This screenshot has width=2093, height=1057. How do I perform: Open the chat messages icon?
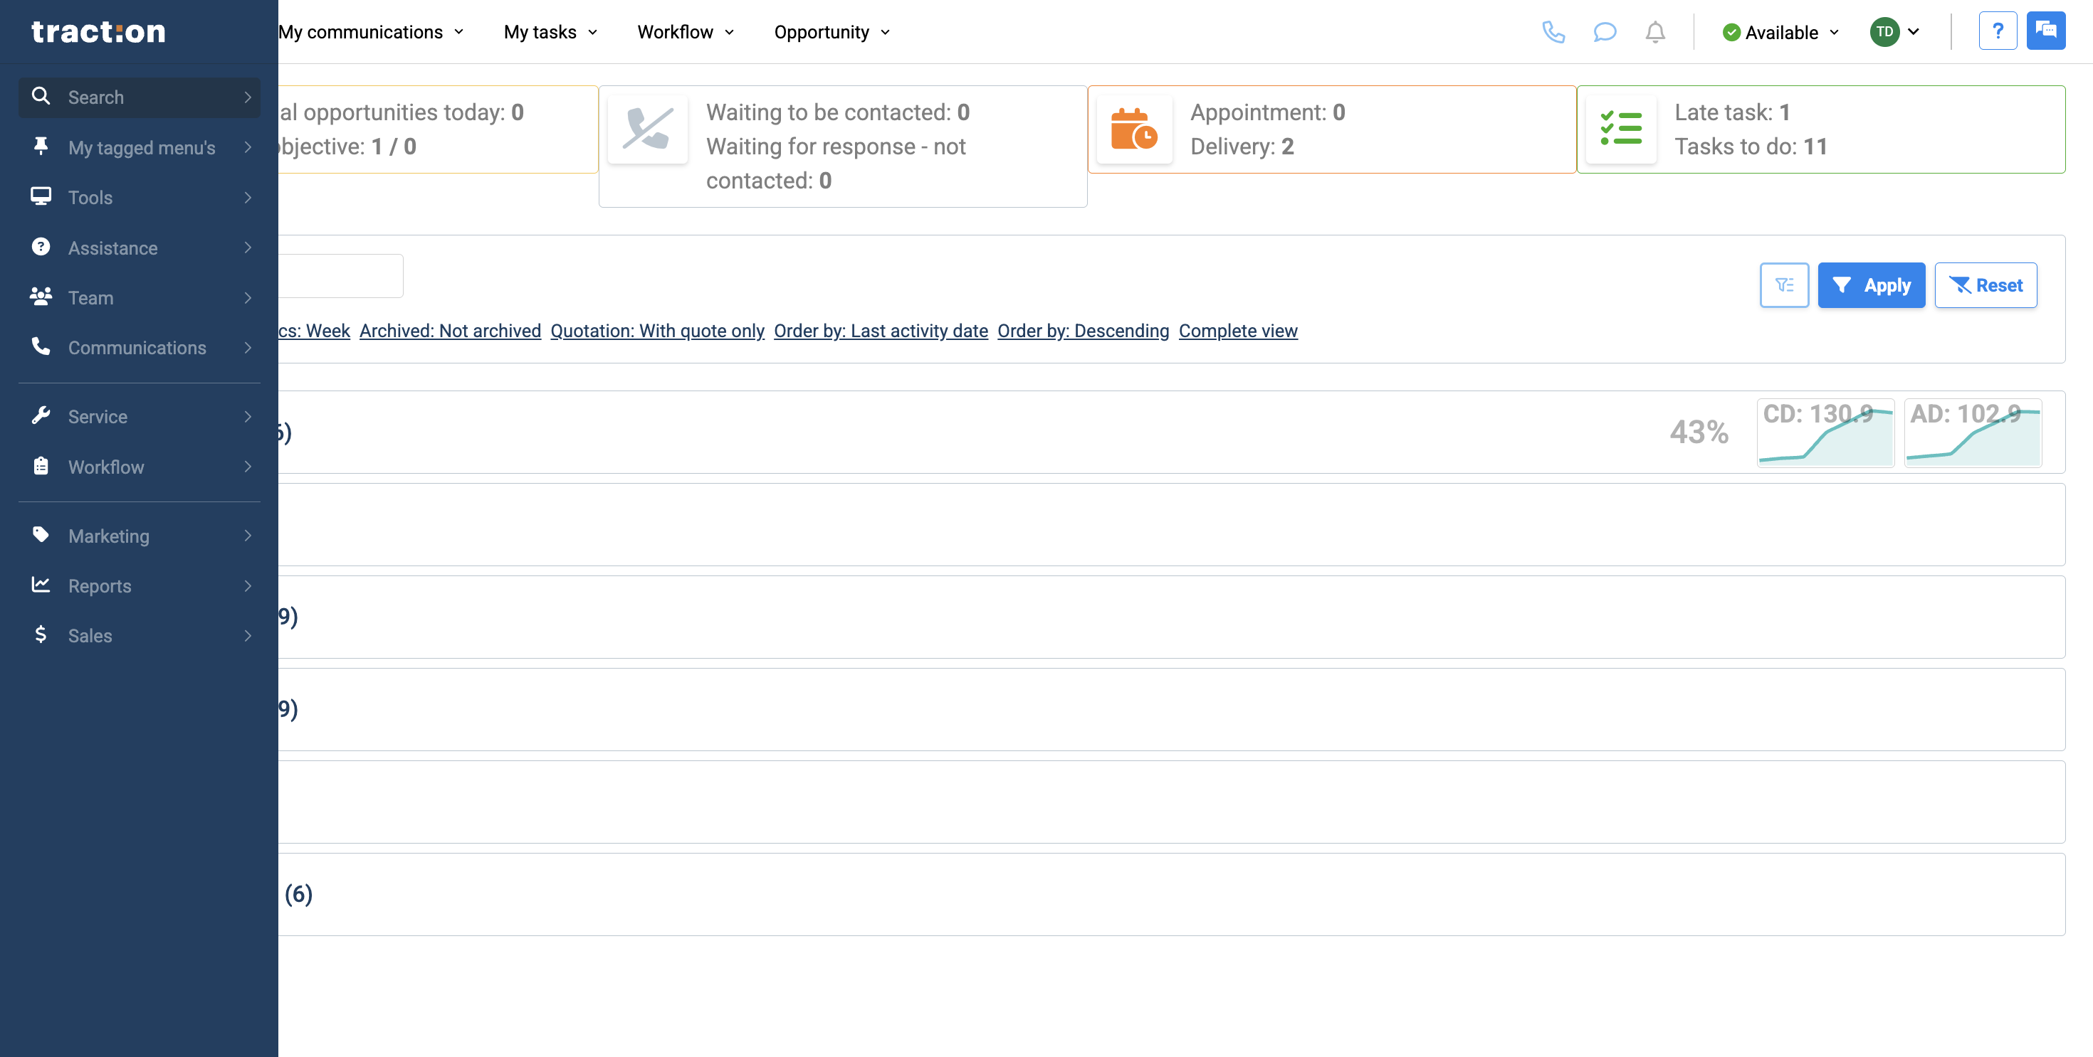tap(1605, 33)
